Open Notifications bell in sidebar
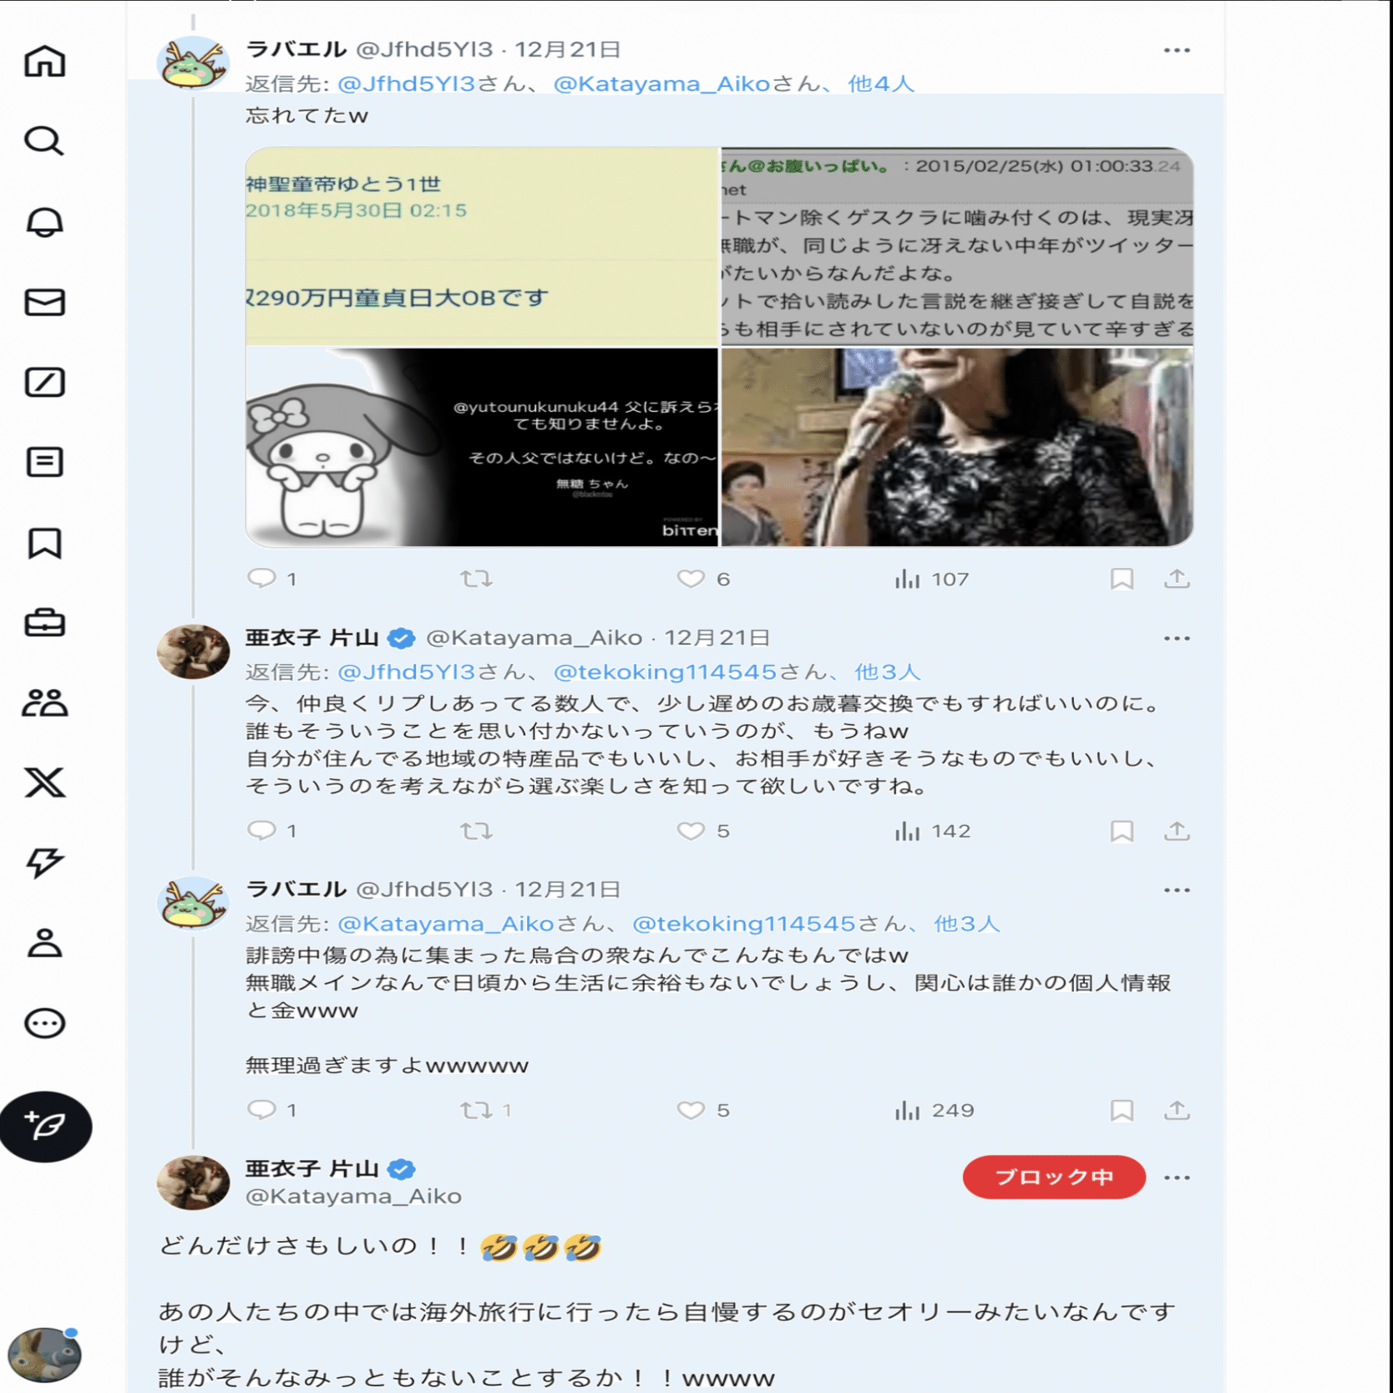 tap(45, 221)
